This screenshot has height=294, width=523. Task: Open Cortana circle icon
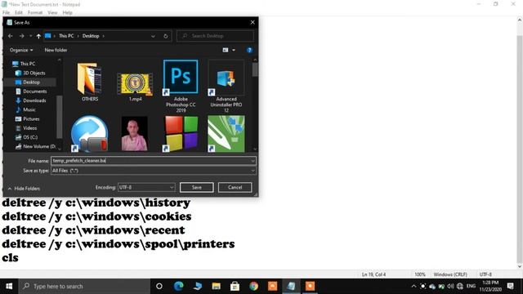click(159, 287)
